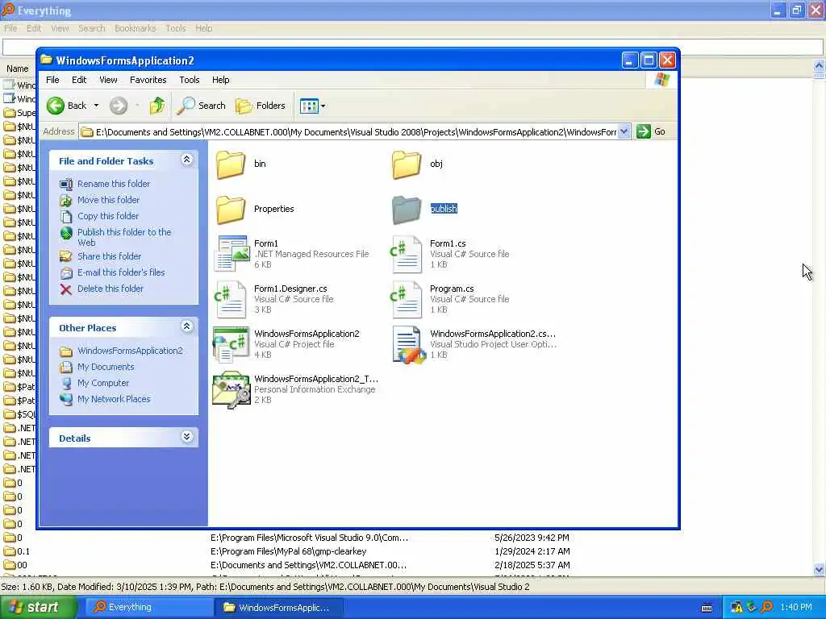The height and width of the screenshot is (619, 826).
Task: Click the address path field
Action: (x=348, y=131)
